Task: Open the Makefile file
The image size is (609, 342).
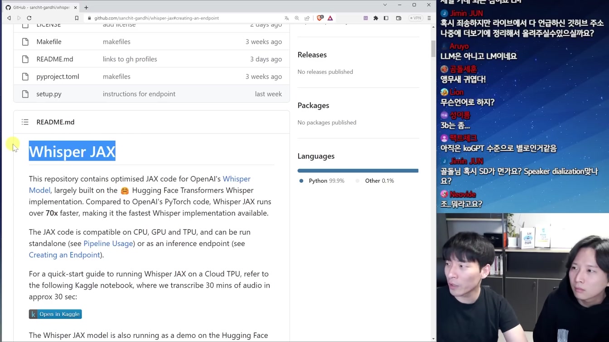Action: [49, 42]
